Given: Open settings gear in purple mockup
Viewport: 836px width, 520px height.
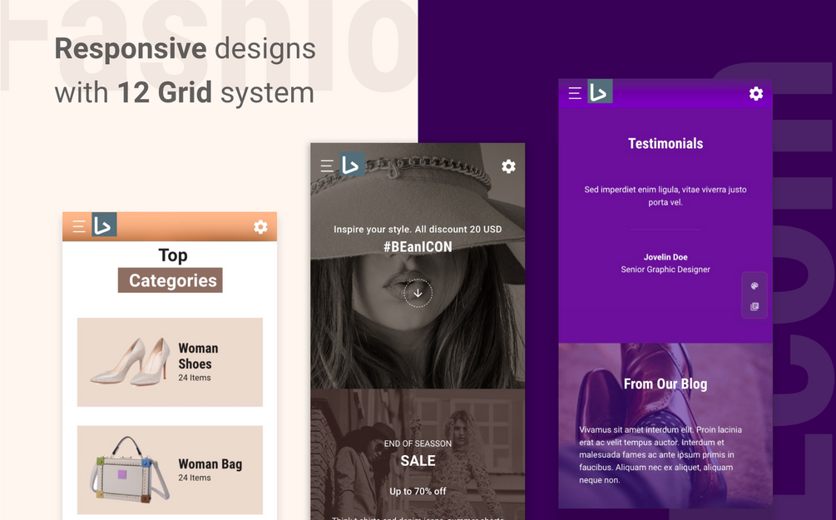Looking at the screenshot, I should (x=756, y=94).
